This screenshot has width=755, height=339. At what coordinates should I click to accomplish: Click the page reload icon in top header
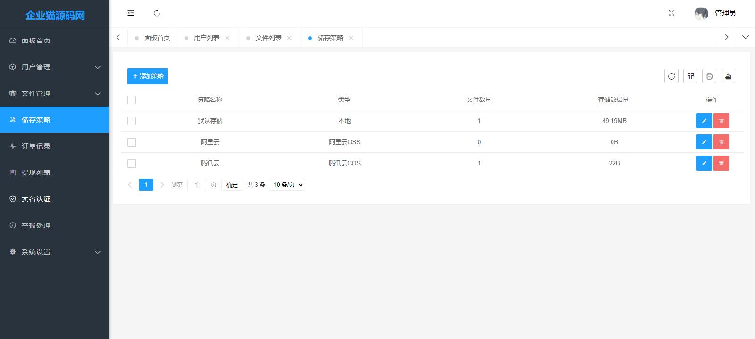point(157,13)
